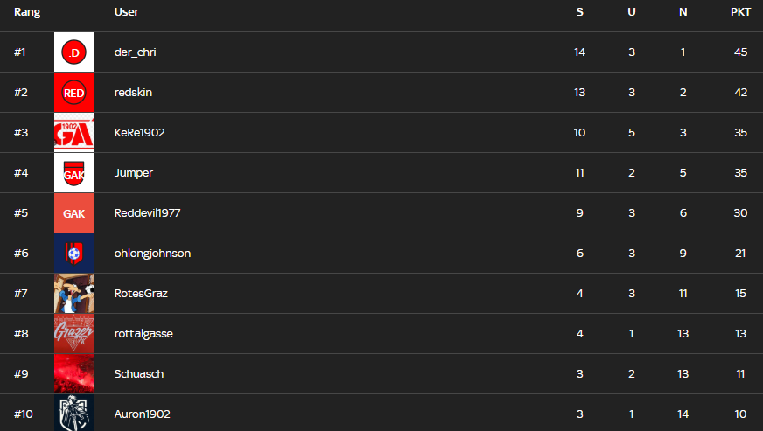Click Reddevil1977's red GAK avatar
This screenshot has width=763, height=431.
(73, 213)
